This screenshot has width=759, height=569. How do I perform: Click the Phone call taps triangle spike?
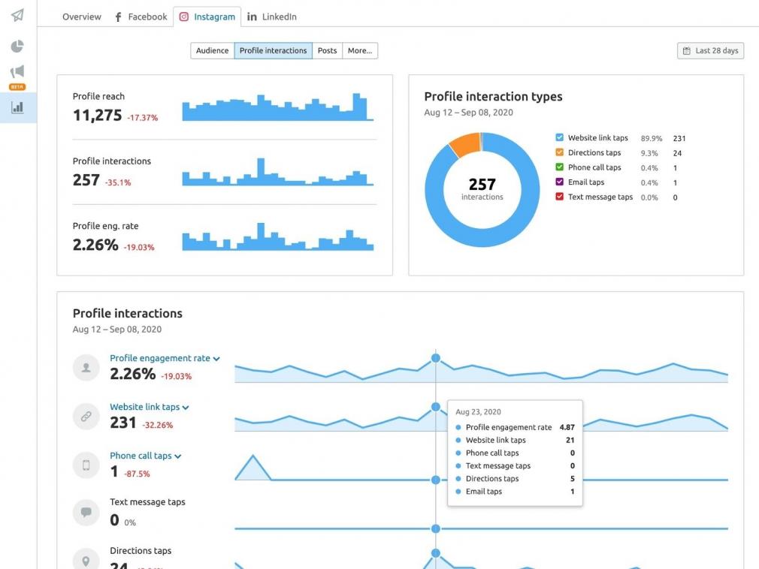[x=252, y=468]
